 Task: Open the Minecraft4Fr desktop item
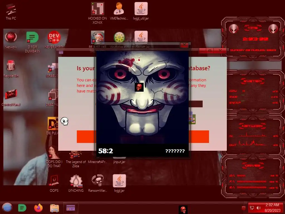pos(97,162)
